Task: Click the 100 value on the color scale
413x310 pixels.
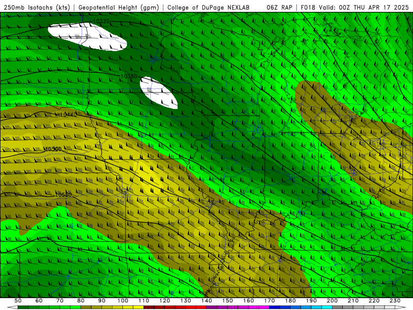Action: click(123, 301)
